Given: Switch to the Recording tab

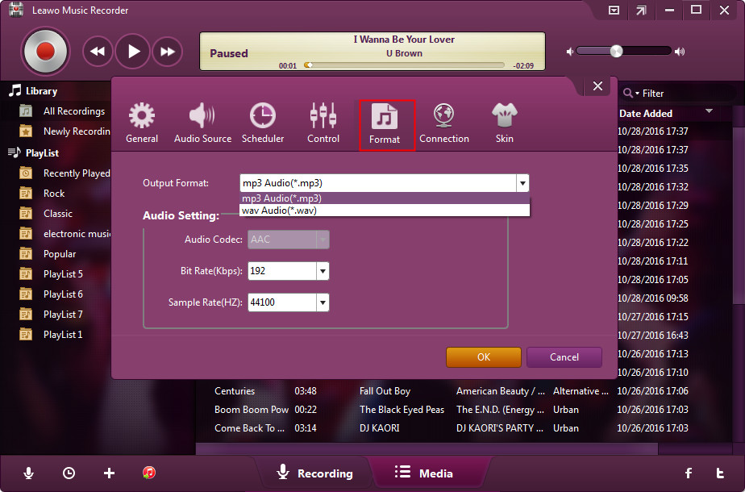Looking at the screenshot, I should pos(315,473).
